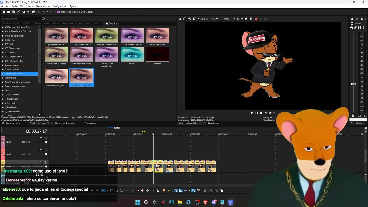This screenshot has height=207, width=368.
Task: Click the play button under preview
Action: pyautogui.click(x=252, y=113)
